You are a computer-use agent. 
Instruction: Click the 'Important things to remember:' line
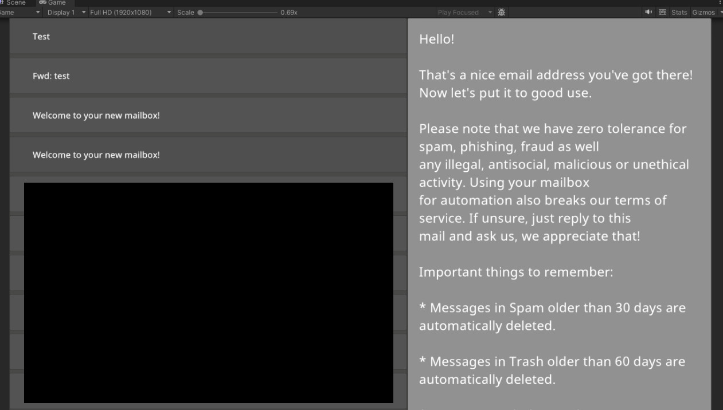pyautogui.click(x=516, y=271)
